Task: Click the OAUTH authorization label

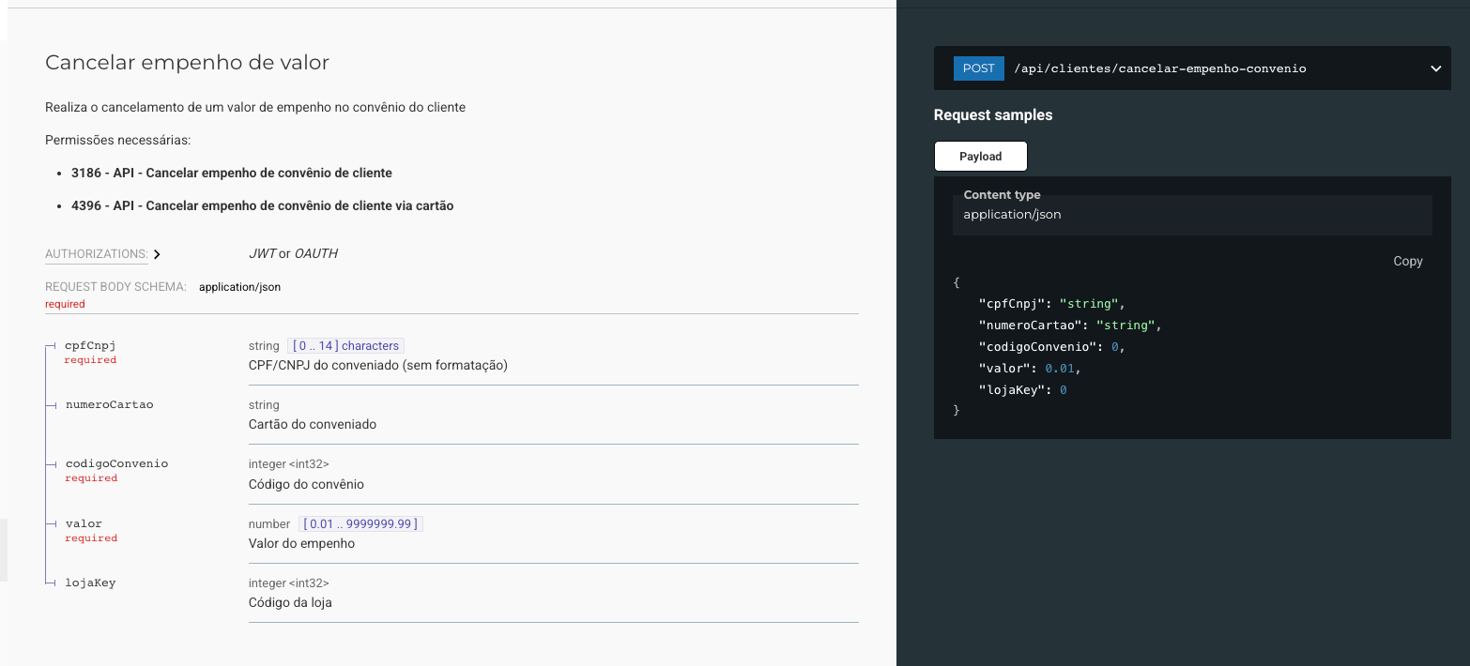Action: click(x=316, y=254)
